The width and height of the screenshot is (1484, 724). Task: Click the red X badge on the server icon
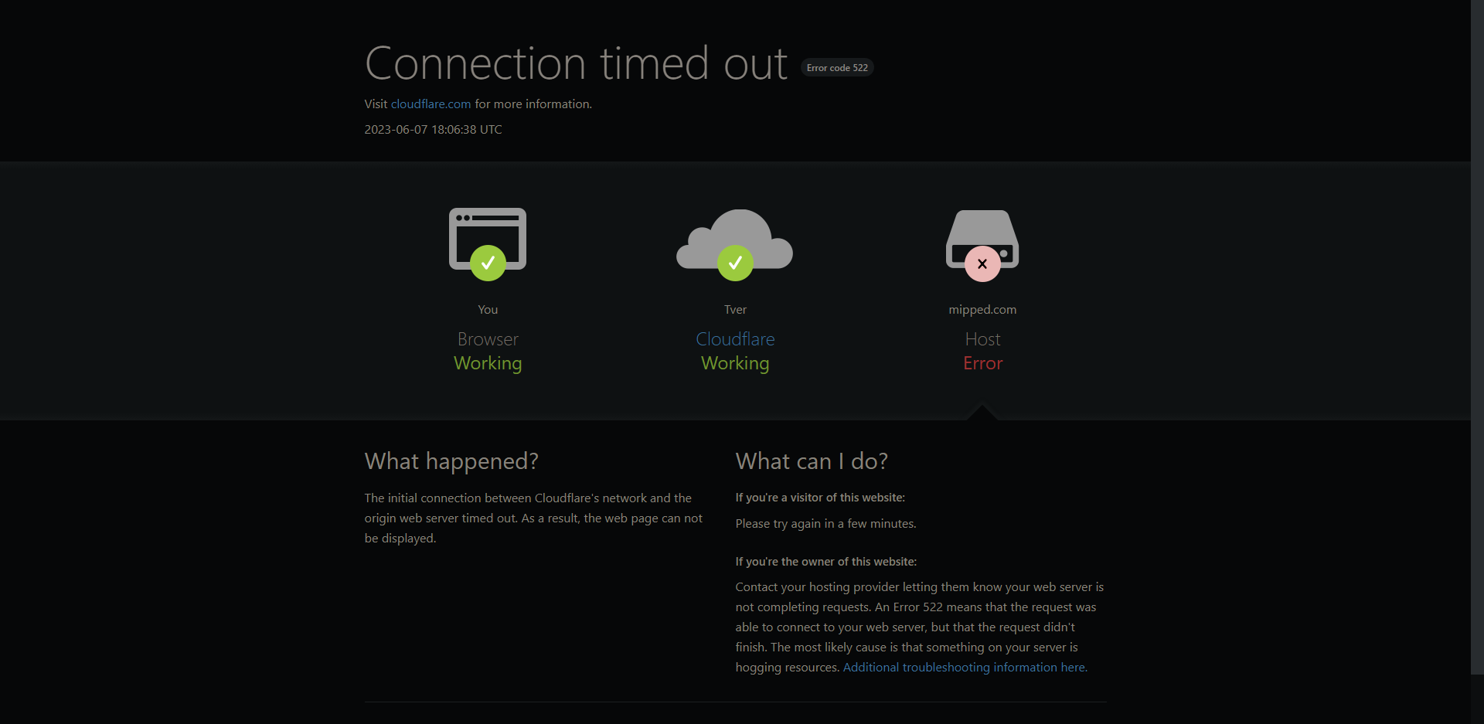tap(982, 263)
